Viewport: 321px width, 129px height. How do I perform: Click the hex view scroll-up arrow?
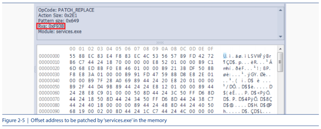pos(280,49)
